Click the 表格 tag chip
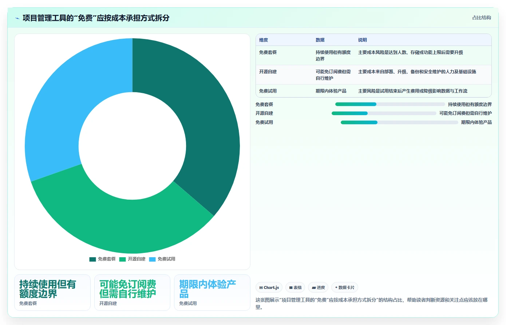Viewport: 506px width, 325px height. 295,287
